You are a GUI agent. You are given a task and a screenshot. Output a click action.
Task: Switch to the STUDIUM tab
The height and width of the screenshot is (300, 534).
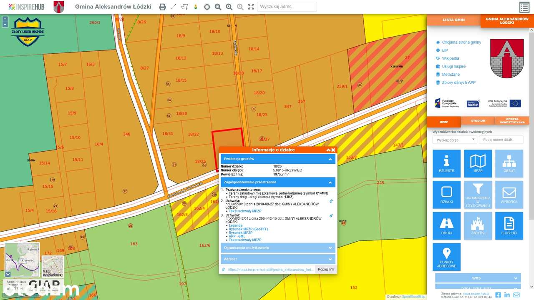pos(478,121)
